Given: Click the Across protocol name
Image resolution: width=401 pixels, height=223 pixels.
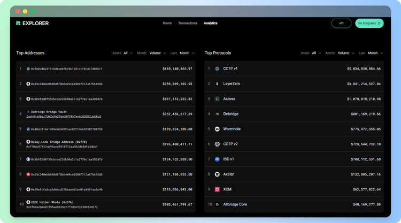Looking at the screenshot, I should [x=229, y=99].
